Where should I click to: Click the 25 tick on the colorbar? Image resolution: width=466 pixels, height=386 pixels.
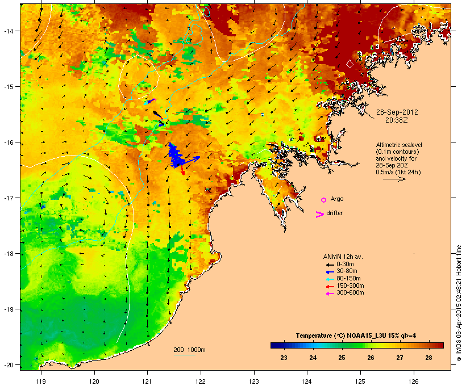(342, 358)
